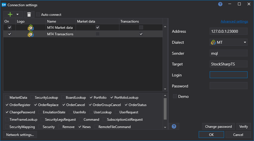Uncheck the OrderRegister checkbox
This screenshot has width=254, height=141.
pyautogui.click(x=7, y=105)
